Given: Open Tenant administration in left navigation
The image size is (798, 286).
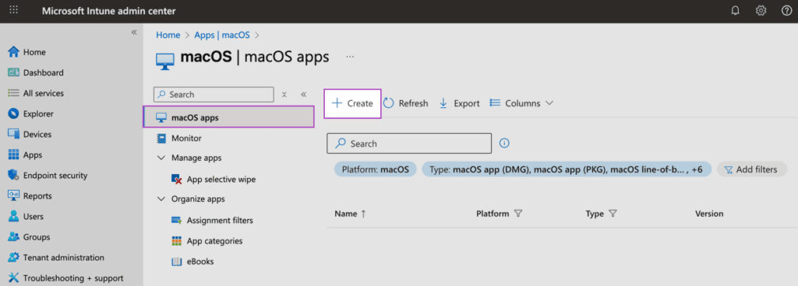Looking at the screenshot, I should (x=56, y=257).
